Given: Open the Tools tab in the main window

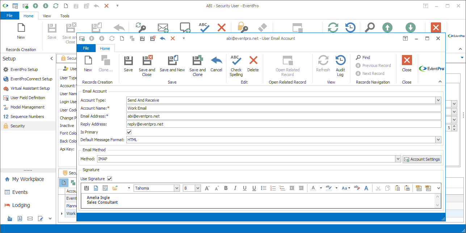Looking at the screenshot, I should click(65, 16).
